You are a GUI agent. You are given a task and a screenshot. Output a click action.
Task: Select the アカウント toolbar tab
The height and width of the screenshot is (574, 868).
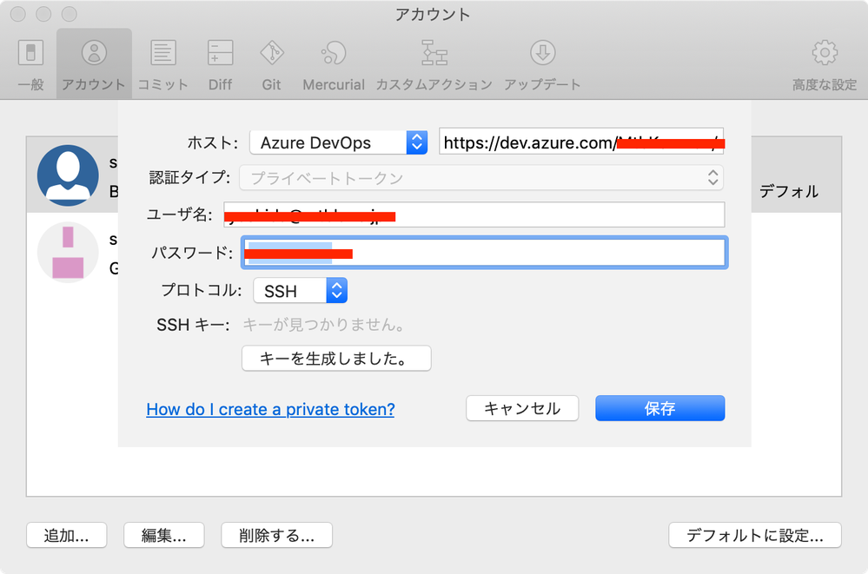[94, 65]
